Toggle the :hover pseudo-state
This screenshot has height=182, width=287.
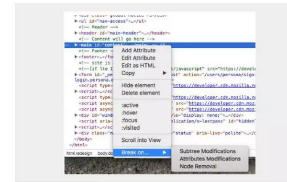click(x=129, y=113)
